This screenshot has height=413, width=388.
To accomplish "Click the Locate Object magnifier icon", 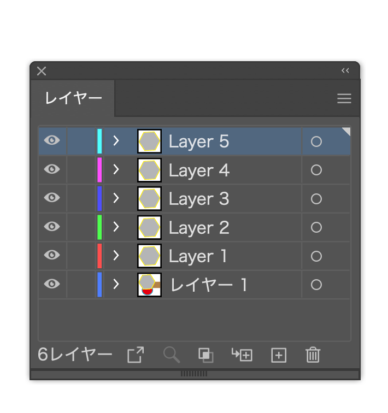I will click(x=172, y=355).
